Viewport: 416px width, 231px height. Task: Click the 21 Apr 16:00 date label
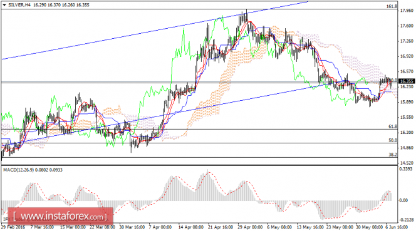(221, 227)
